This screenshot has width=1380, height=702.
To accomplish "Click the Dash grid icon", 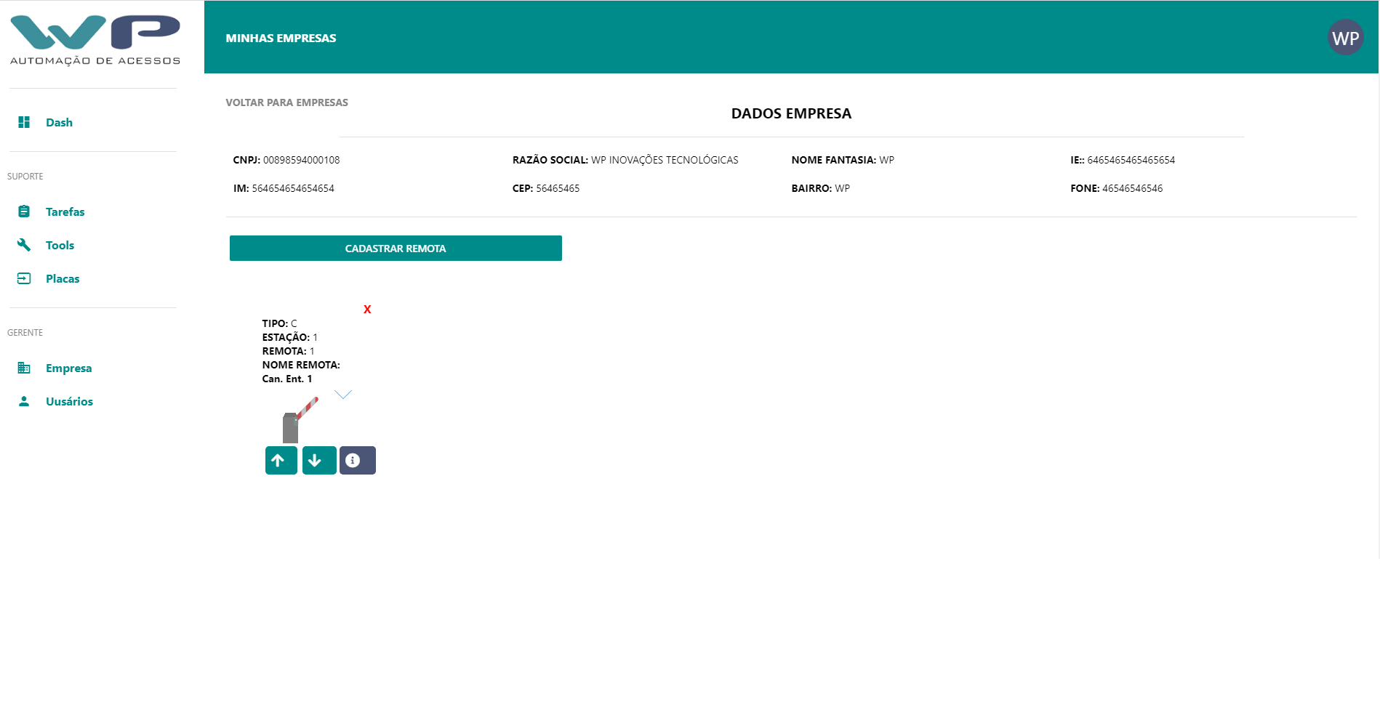I will (24, 122).
